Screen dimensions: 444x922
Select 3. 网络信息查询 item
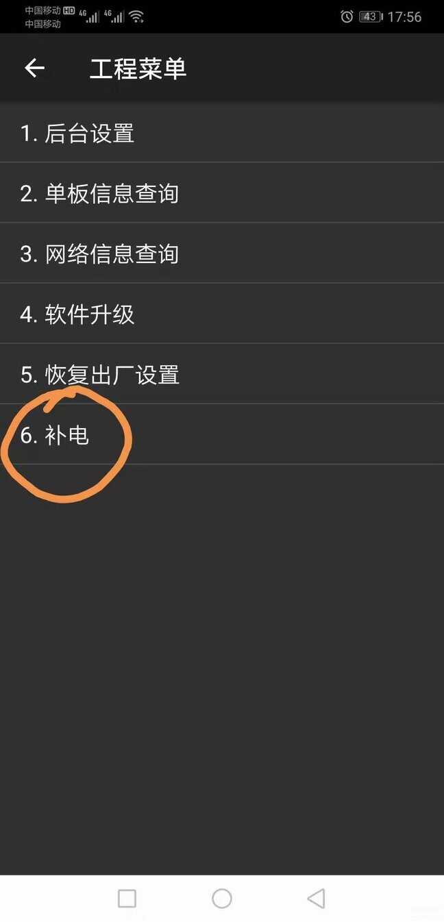[x=222, y=253]
